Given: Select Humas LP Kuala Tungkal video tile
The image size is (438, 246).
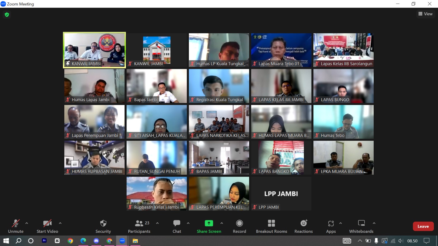Looking at the screenshot, I should [x=219, y=50].
